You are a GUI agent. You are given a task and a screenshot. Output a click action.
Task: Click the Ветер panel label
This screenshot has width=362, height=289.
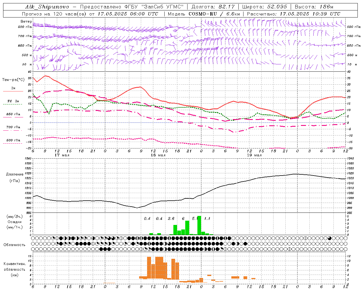26,21
